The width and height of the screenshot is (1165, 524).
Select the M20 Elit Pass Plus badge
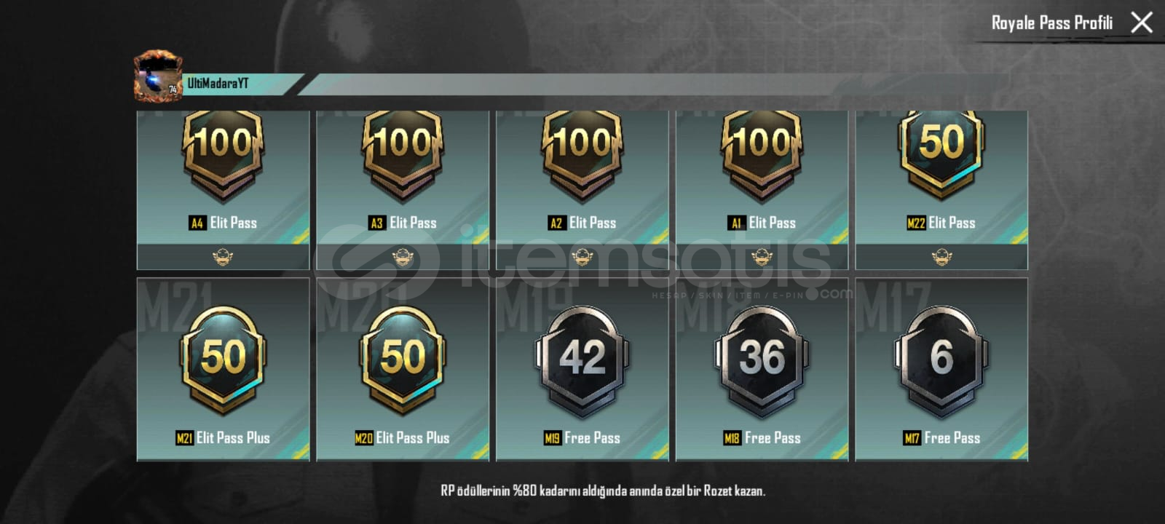click(403, 369)
